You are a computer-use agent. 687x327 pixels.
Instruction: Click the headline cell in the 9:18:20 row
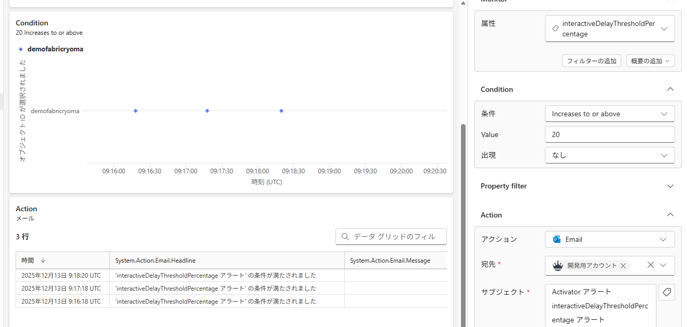coord(227,276)
